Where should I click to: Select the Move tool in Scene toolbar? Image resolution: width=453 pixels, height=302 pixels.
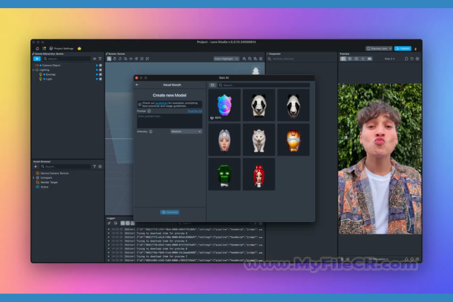point(131,59)
